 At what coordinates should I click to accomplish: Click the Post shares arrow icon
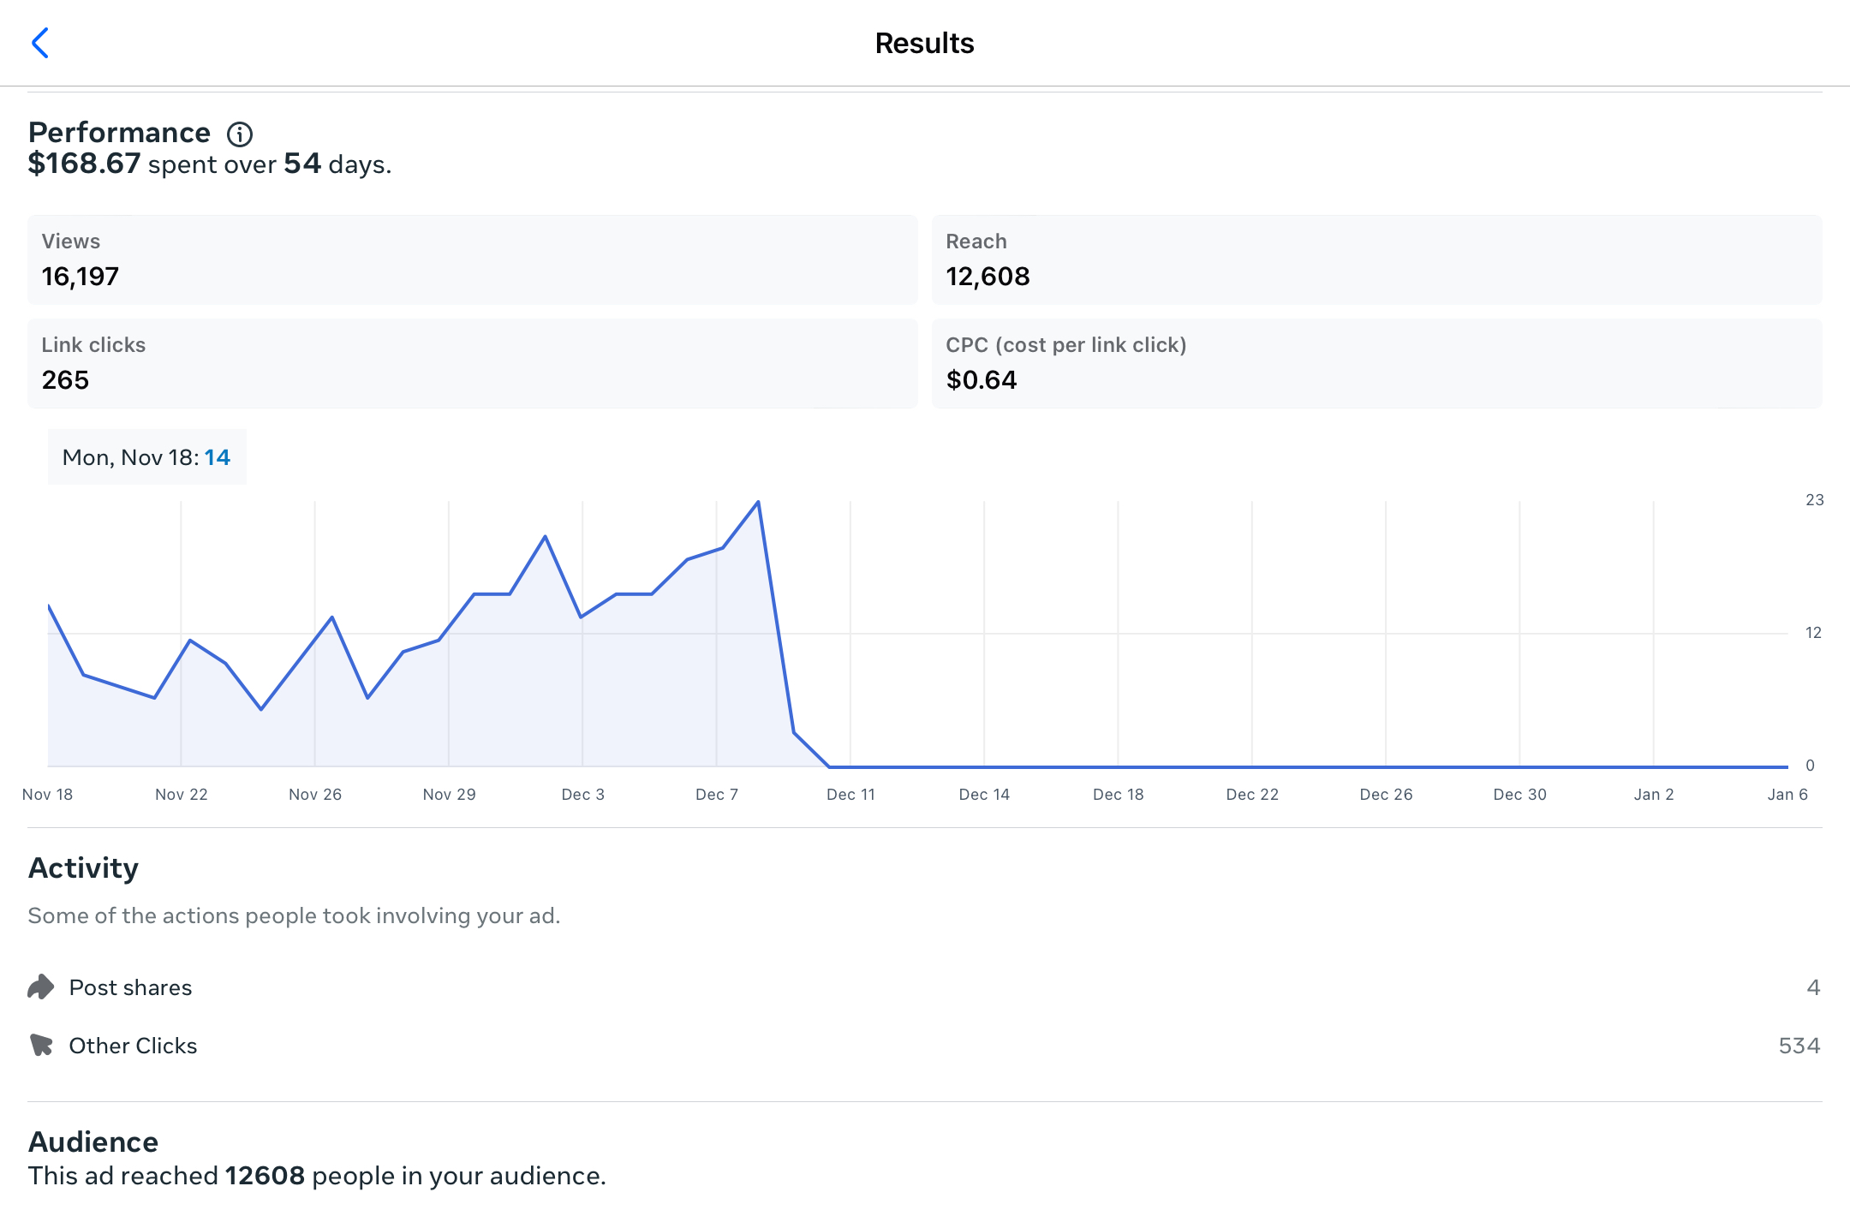click(x=41, y=987)
